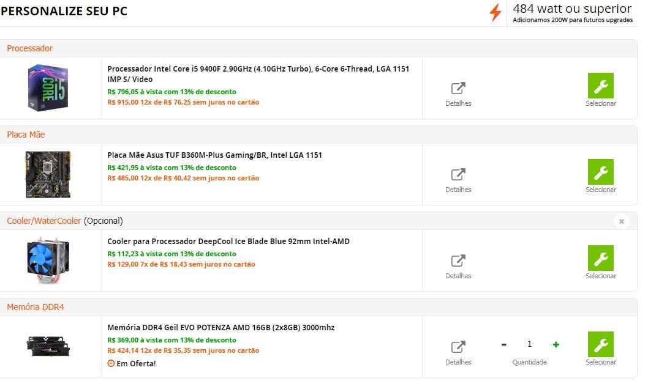Click the DeepCool Ice Blade cooler image
This screenshot has width=648, height=381.
click(x=48, y=260)
